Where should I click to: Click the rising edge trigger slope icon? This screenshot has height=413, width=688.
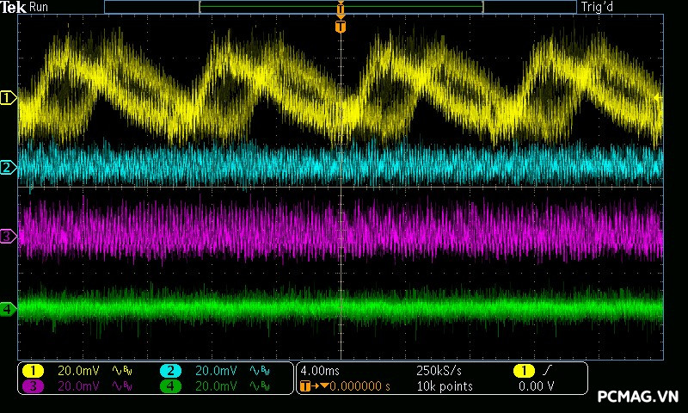point(548,371)
